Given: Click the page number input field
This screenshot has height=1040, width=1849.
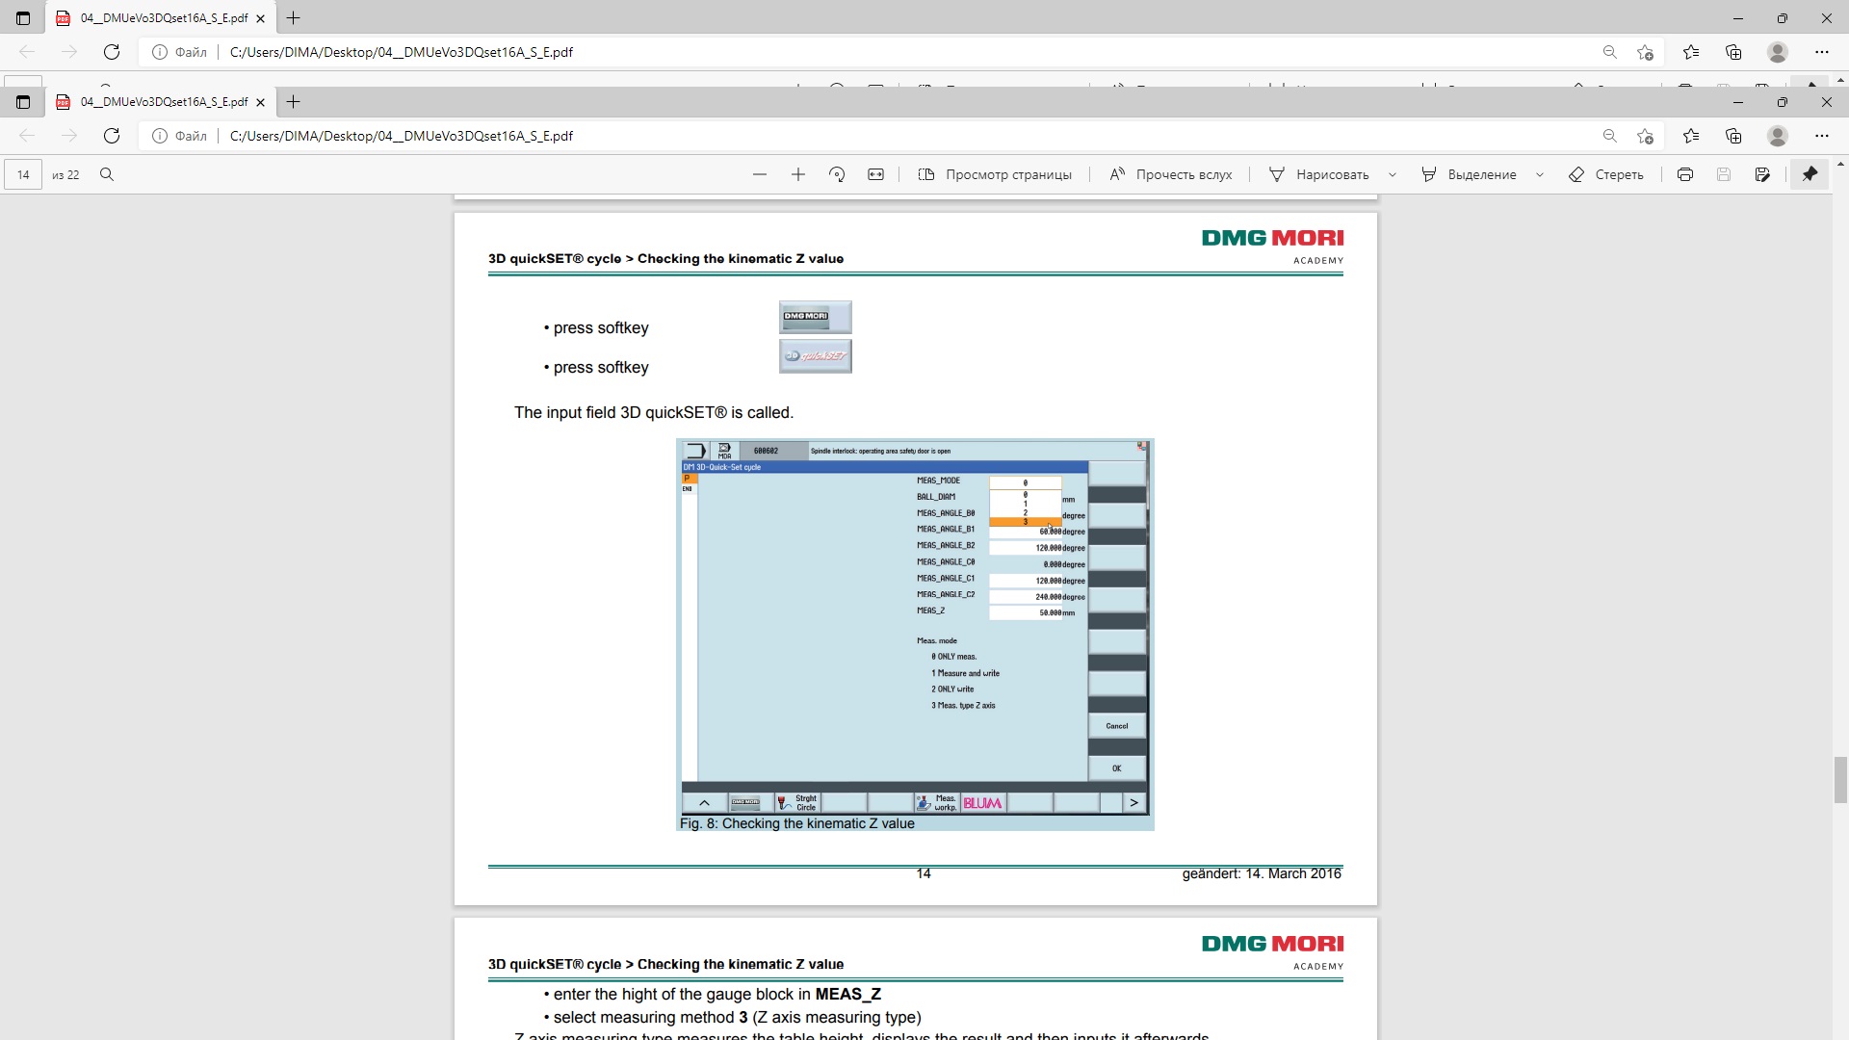Looking at the screenshot, I should pyautogui.click(x=23, y=174).
